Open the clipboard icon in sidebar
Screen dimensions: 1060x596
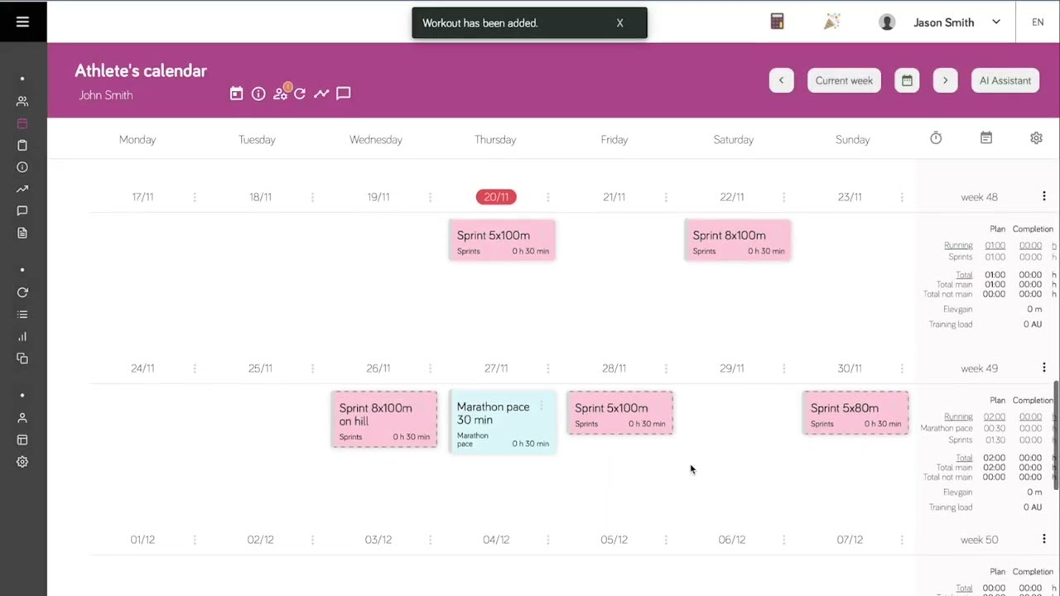coord(22,146)
